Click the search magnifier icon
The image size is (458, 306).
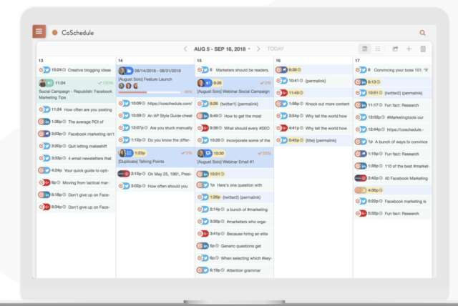point(422,33)
